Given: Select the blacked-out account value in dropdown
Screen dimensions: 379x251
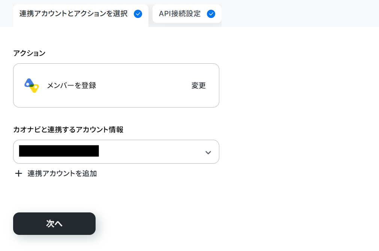Looking at the screenshot, I should pyautogui.click(x=59, y=151).
